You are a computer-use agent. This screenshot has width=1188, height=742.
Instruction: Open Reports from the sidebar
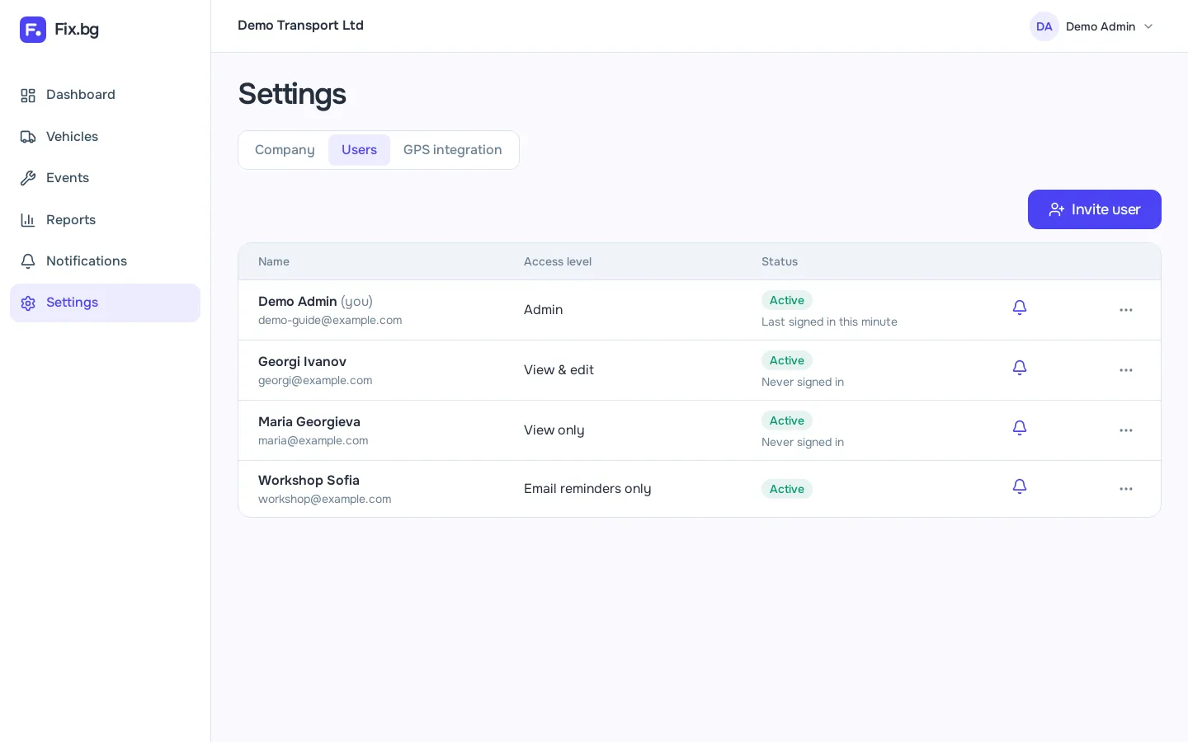[105, 220]
